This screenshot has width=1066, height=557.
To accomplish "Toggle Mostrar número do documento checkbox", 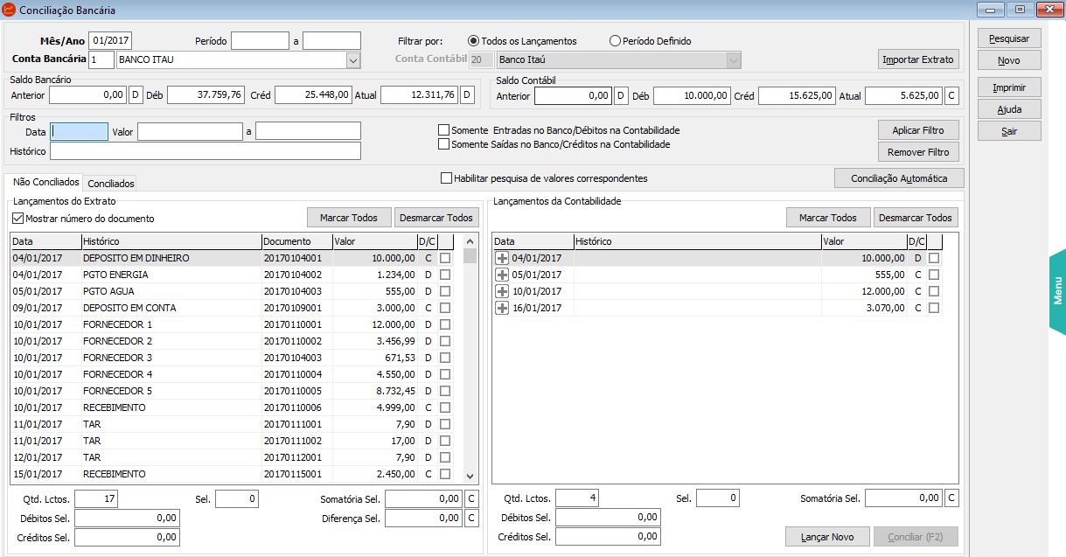I will [18, 219].
